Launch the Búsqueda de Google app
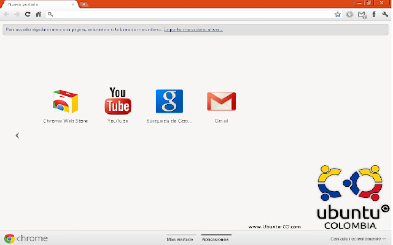The height and width of the screenshot is (245, 393). [x=169, y=106]
